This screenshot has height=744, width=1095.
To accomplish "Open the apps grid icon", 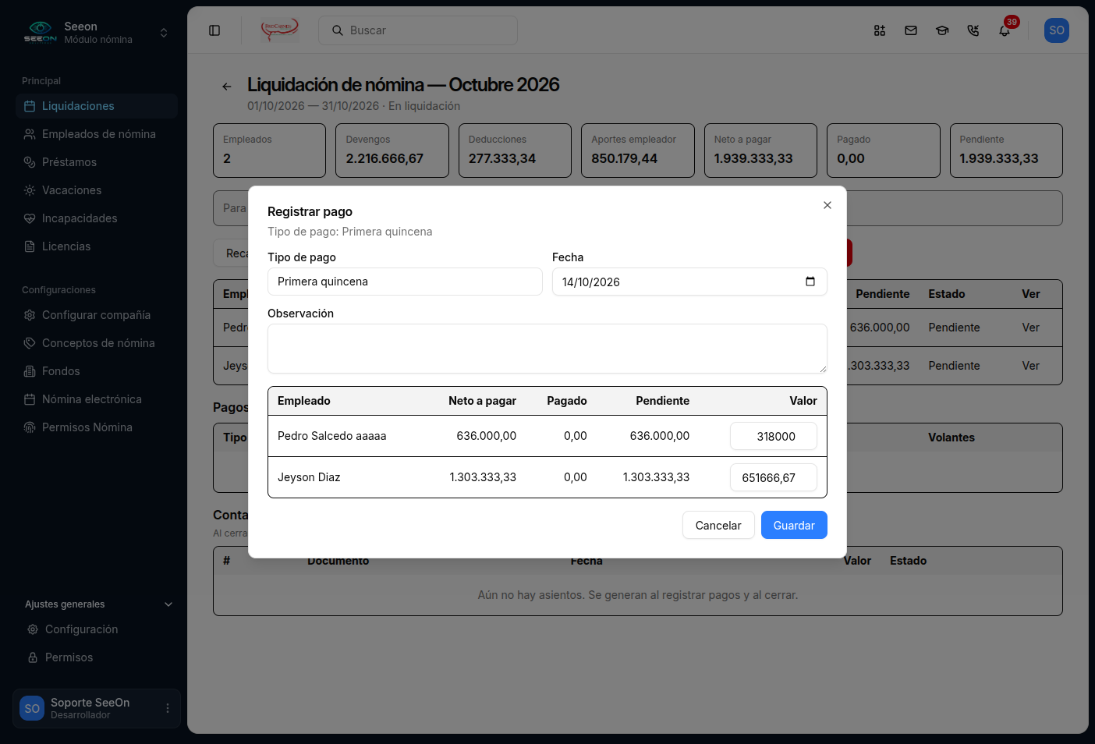I will (x=880, y=30).
